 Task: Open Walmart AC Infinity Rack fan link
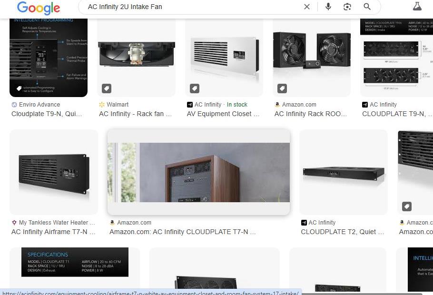click(135, 114)
